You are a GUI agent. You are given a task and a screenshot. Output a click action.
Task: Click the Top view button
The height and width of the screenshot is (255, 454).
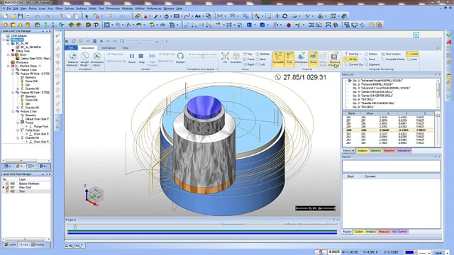[x=248, y=54]
